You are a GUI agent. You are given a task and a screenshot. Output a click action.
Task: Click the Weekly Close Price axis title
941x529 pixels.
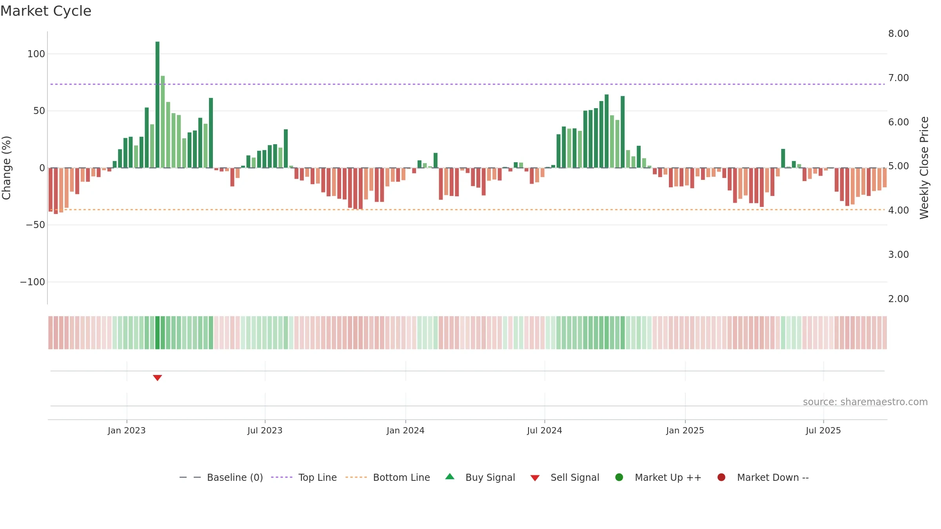(924, 168)
